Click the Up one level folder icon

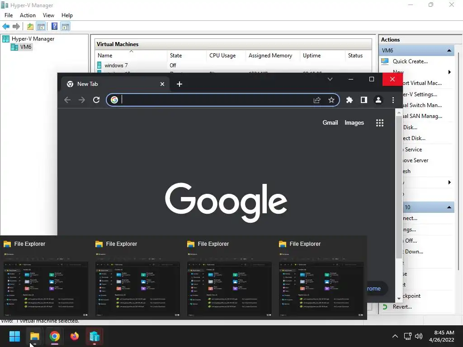30,26
